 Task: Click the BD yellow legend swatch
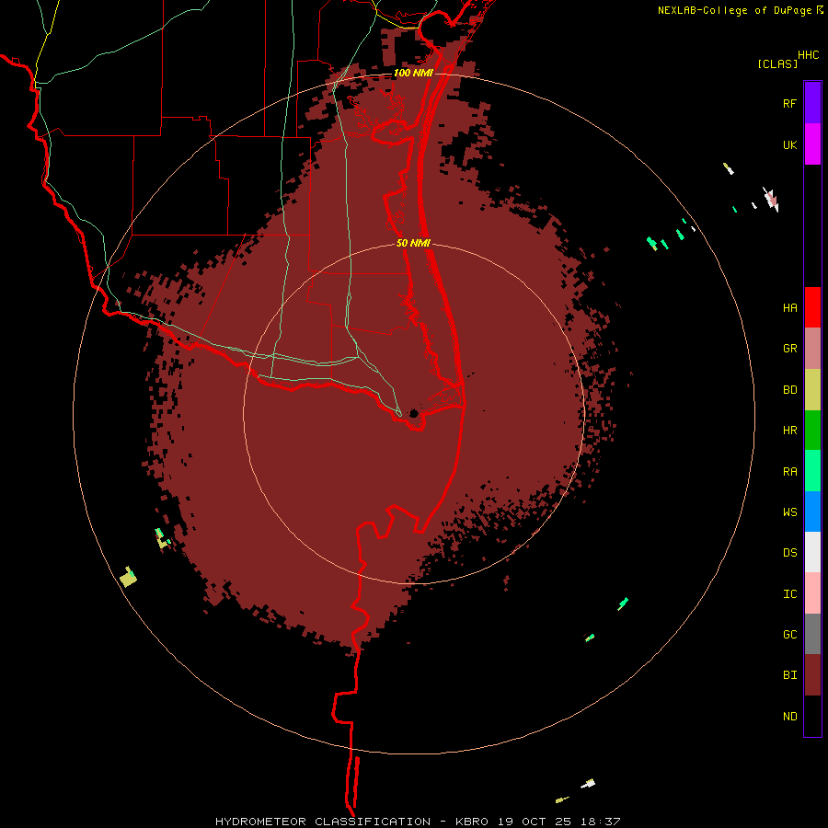point(812,390)
